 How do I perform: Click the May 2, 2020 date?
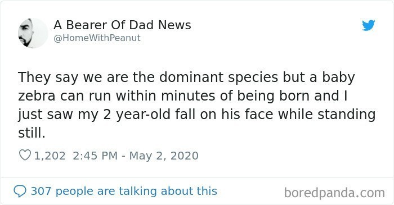coord(164,156)
